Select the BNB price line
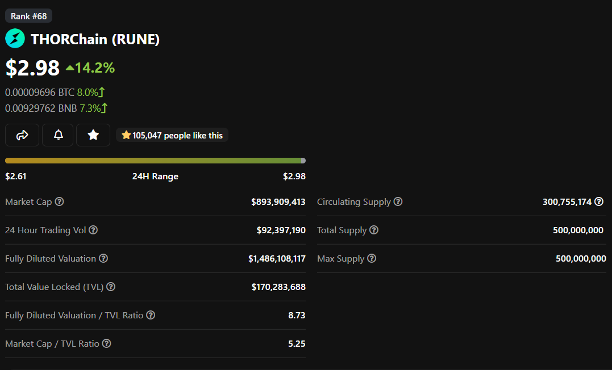This screenshot has width=612, height=370. [x=56, y=108]
